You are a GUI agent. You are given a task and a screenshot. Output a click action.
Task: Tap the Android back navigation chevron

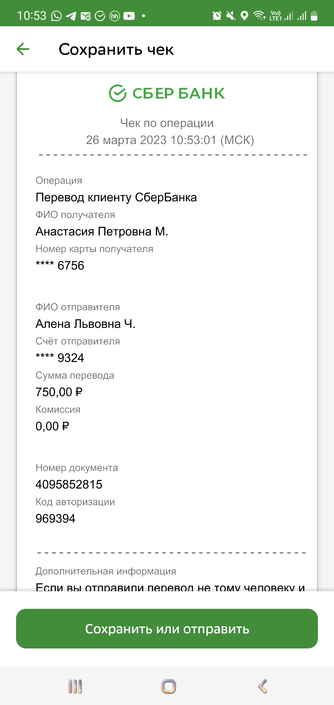coord(262,686)
